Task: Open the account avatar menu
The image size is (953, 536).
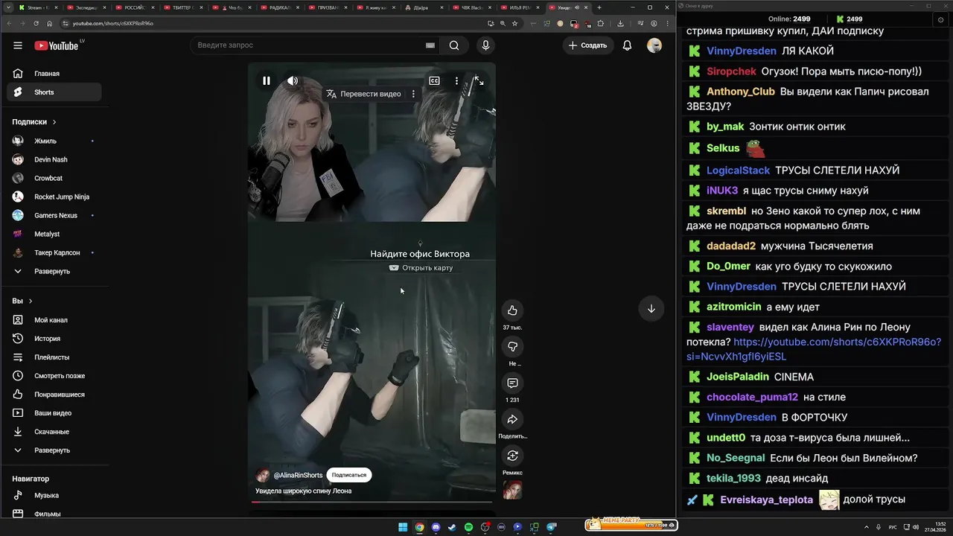Action: 654,45
